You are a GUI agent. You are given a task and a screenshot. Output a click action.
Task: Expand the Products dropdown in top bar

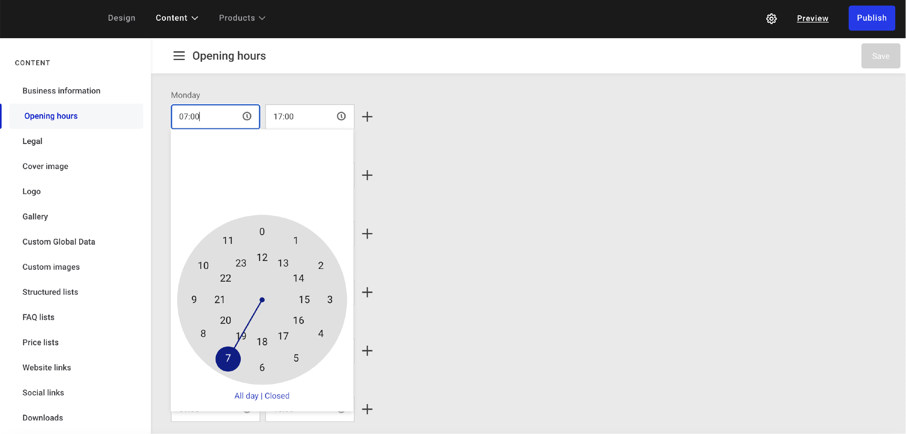242,18
